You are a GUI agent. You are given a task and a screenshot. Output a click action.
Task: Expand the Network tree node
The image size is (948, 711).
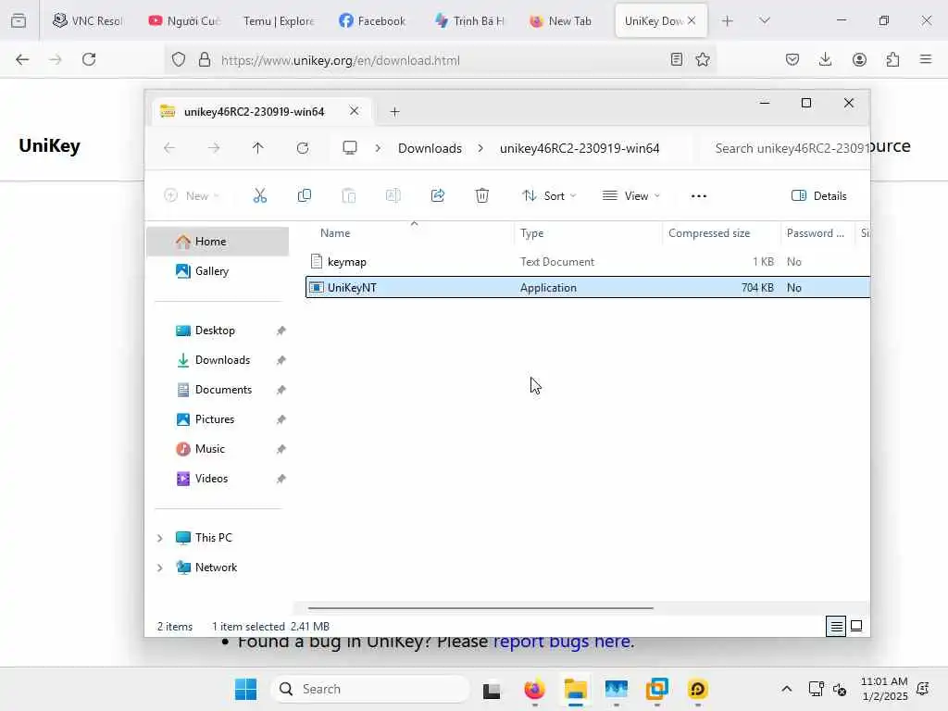pyautogui.click(x=159, y=568)
